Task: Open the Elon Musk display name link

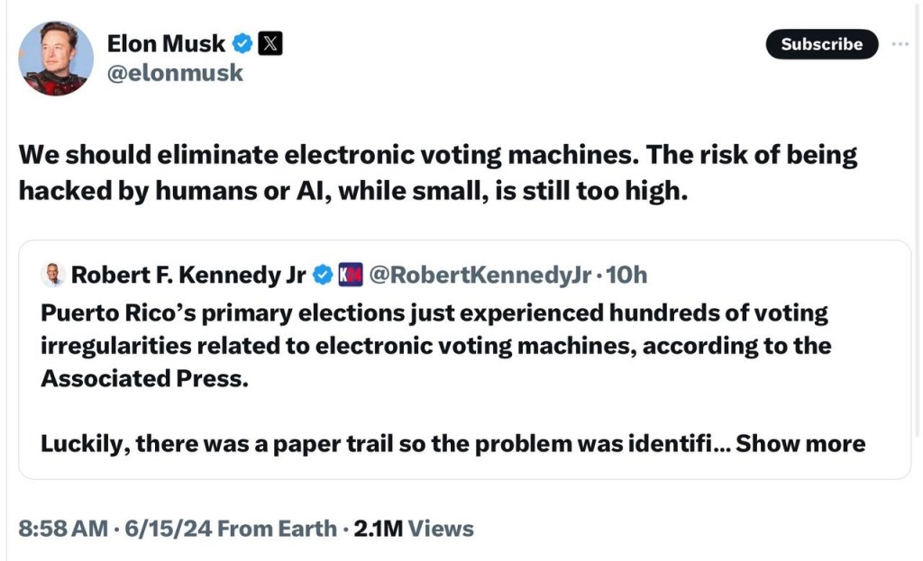Action: pyautogui.click(x=166, y=42)
